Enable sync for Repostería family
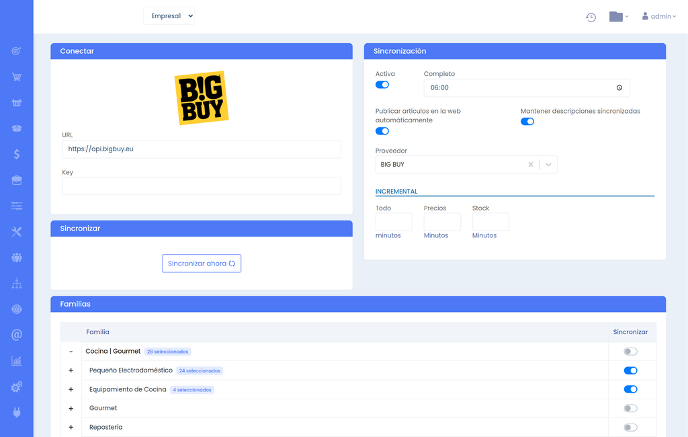The height and width of the screenshot is (437, 688). 630,428
